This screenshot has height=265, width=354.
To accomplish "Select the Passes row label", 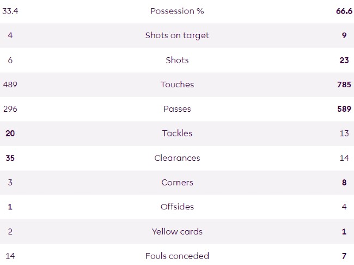I will pyautogui.click(x=177, y=109).
